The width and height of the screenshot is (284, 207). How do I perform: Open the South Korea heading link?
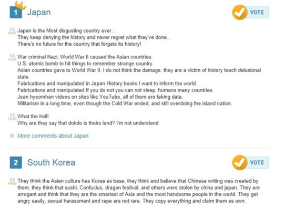click(51, 162)
